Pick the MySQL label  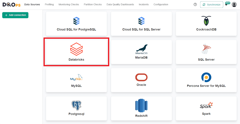[x=76, y=86]
